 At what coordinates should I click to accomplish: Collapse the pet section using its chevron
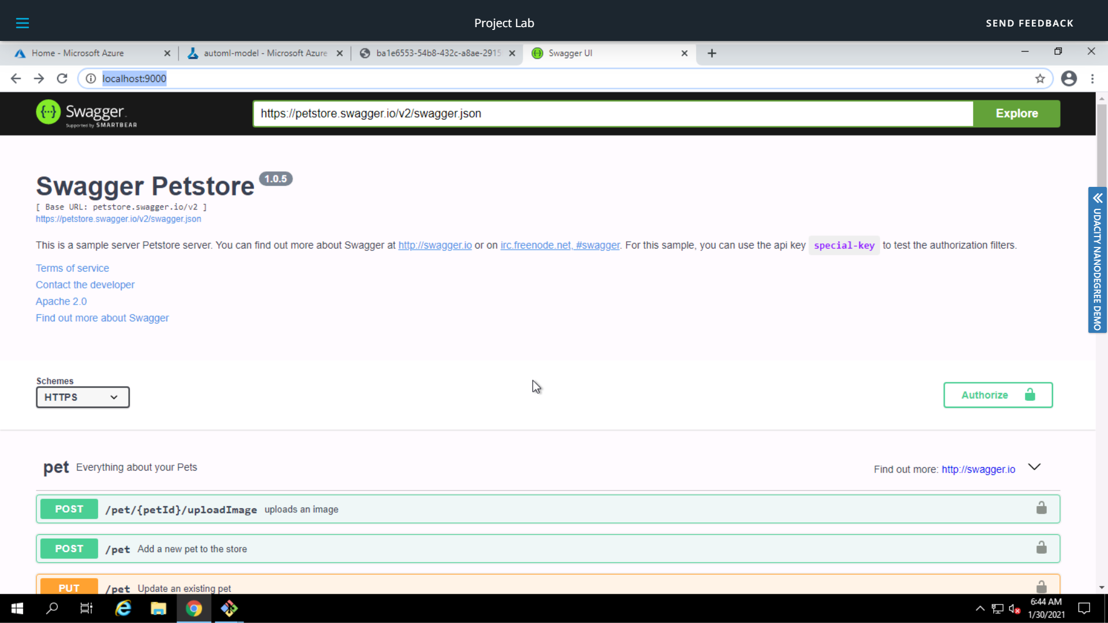point(1034,467)
